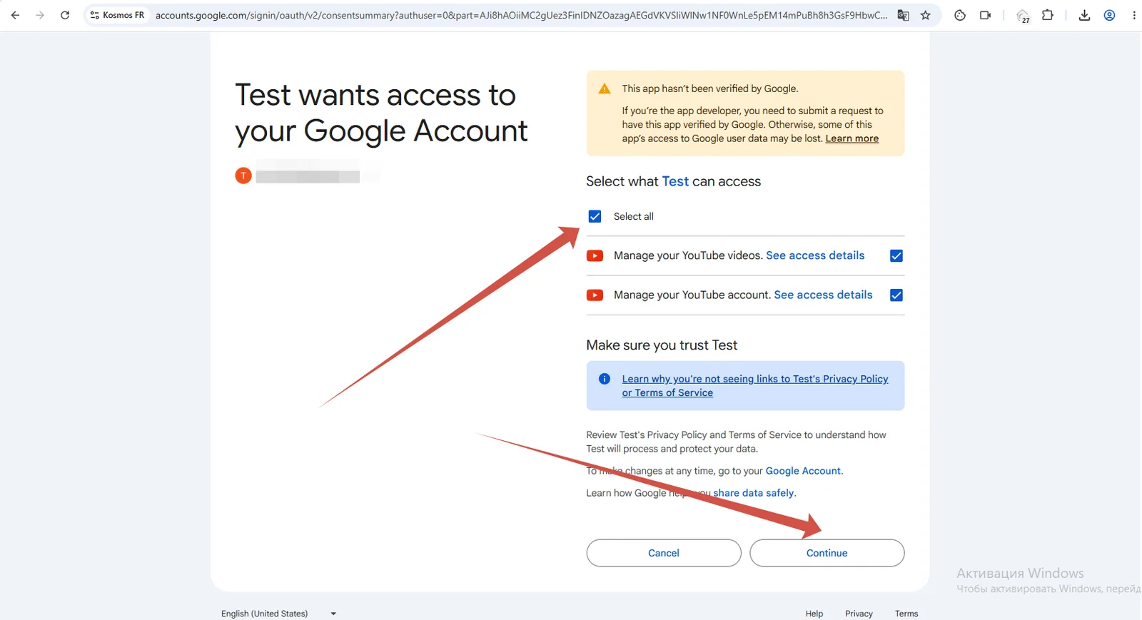Uncheck Manage your YouTube videos permission

coord(896,255)
